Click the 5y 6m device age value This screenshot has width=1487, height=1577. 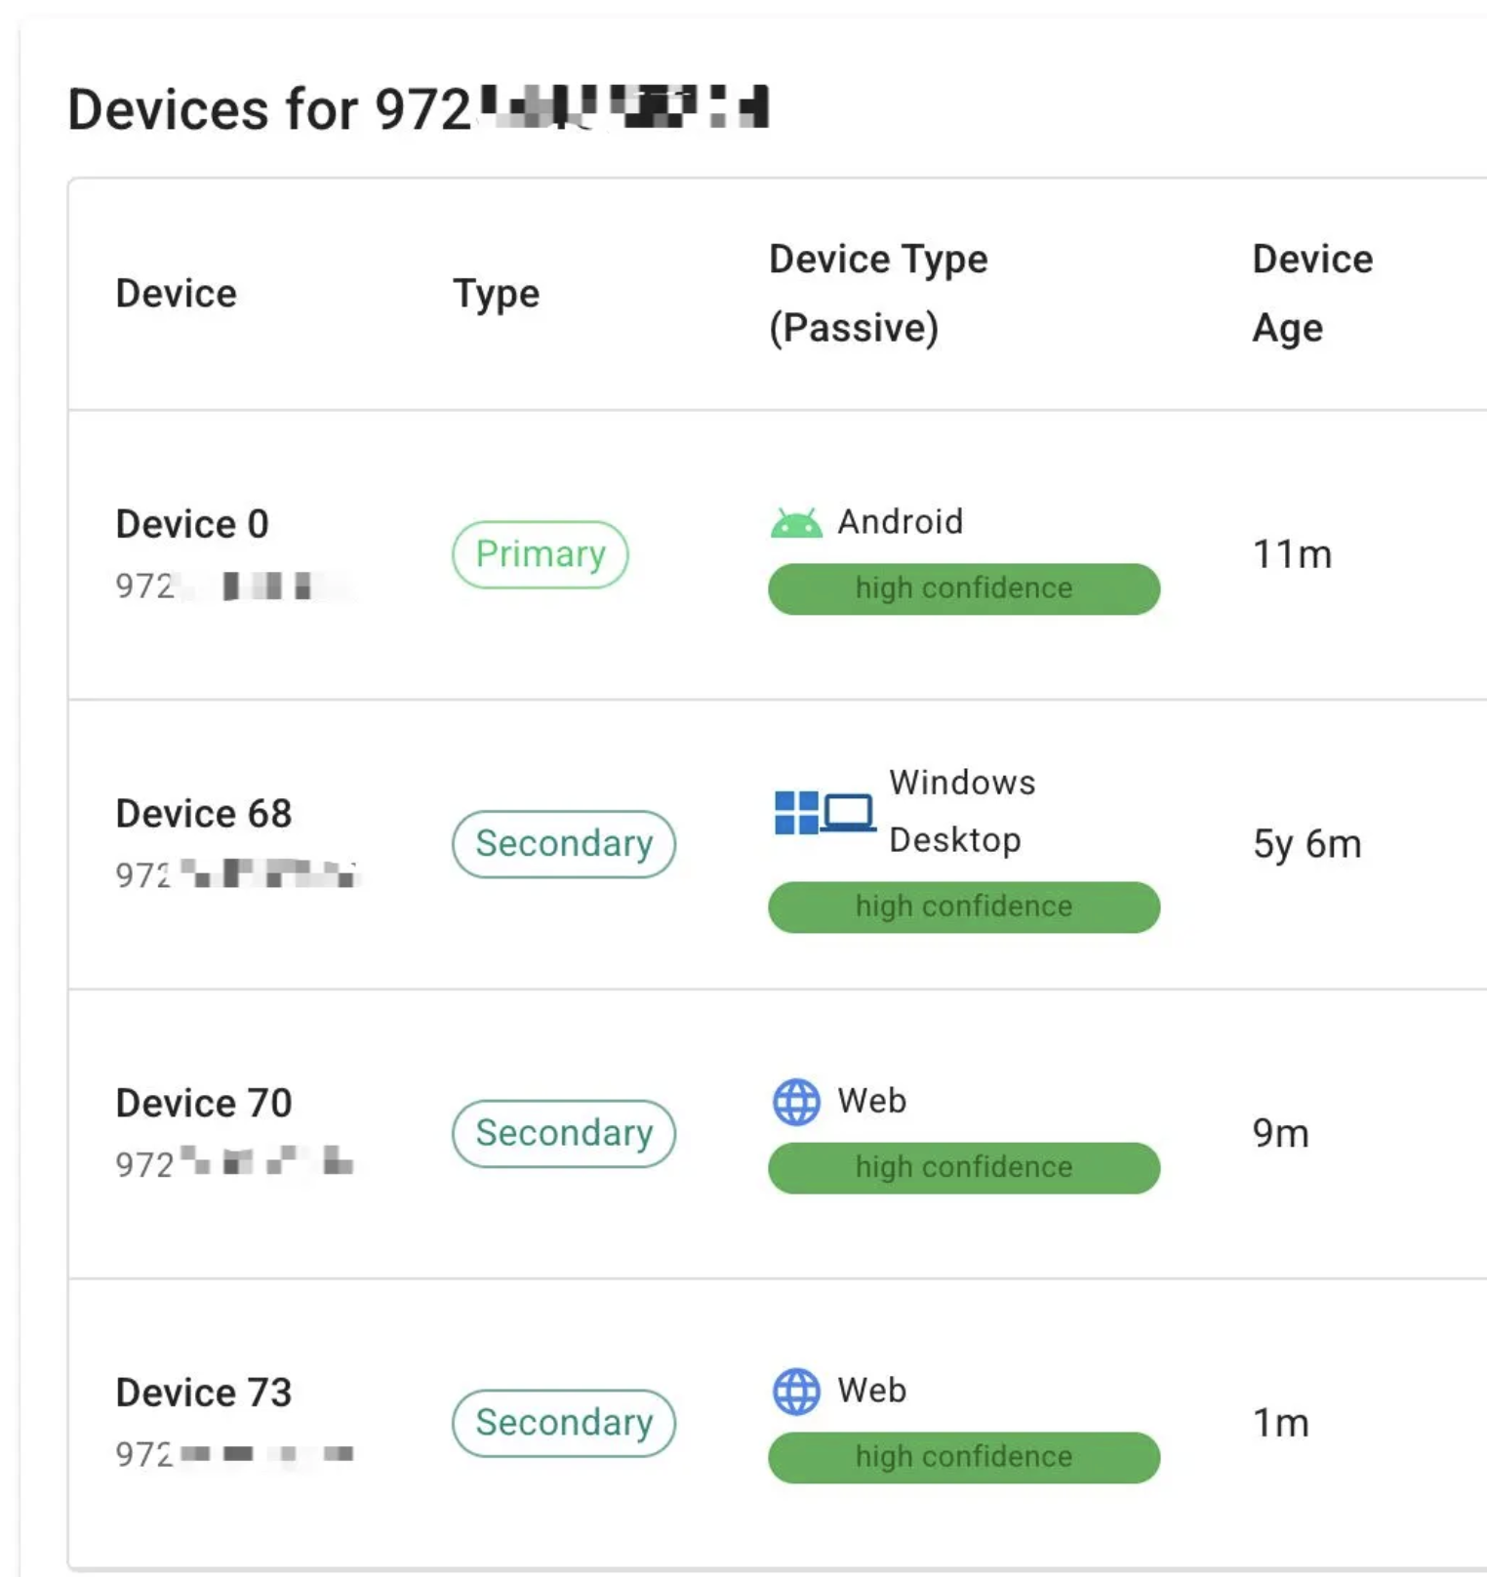point(1306,844)
